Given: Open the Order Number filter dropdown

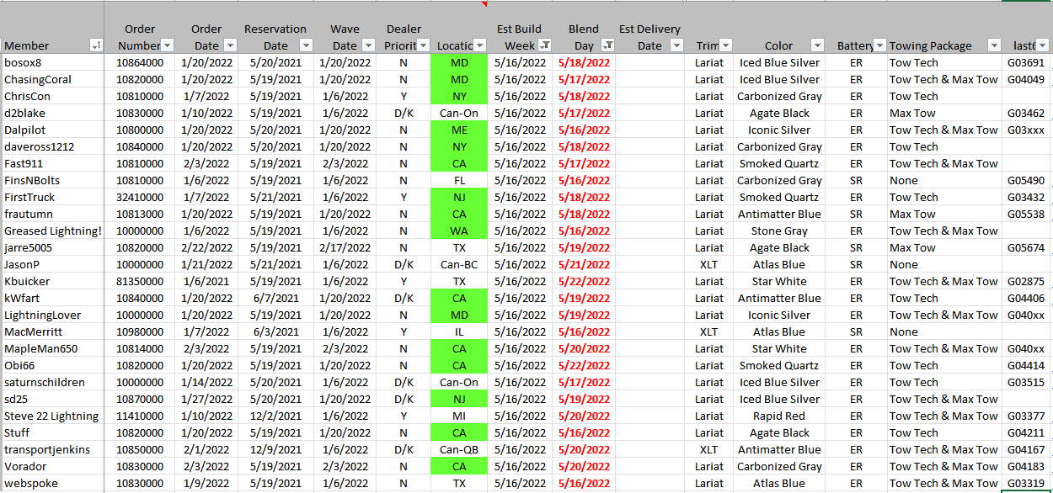Looking at the screenshot, I should [x=167, y=45].
